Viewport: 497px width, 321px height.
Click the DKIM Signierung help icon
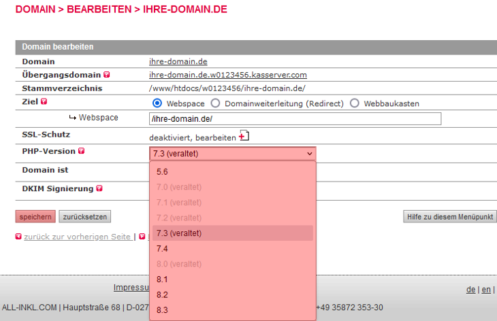pyautogui.click(x=99, y=188)
